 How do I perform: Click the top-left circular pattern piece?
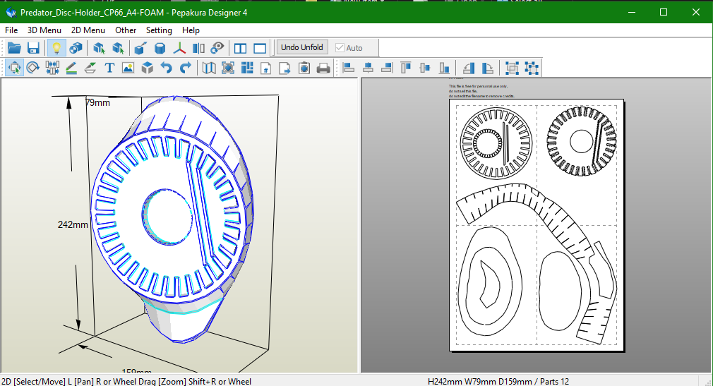tap(496, 143)
